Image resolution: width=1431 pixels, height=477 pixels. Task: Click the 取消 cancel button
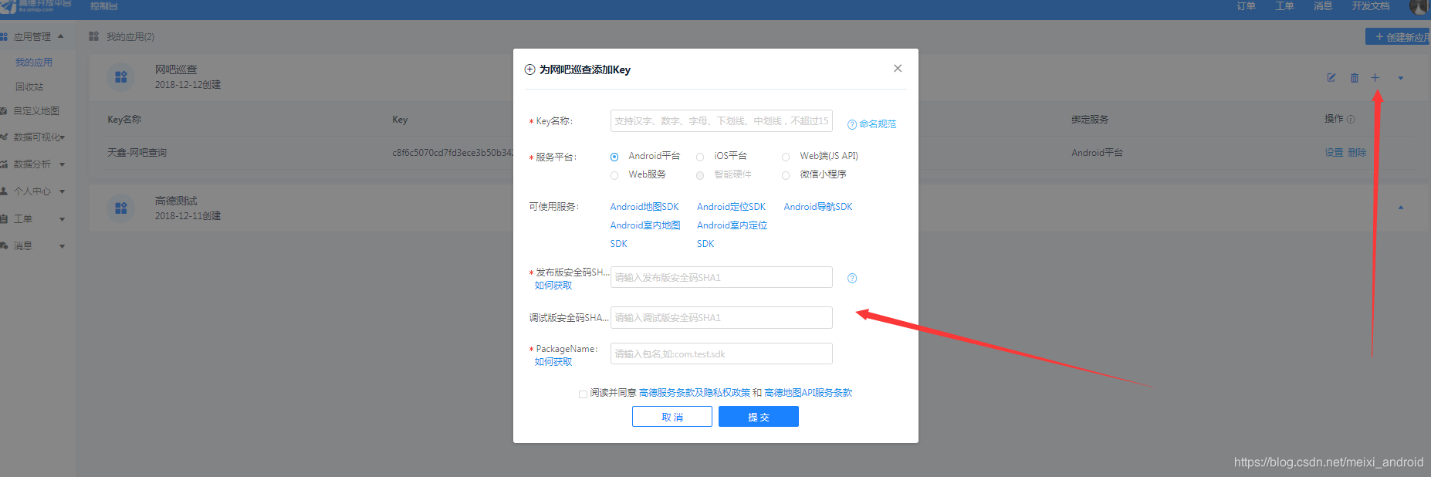coord(672,417)
